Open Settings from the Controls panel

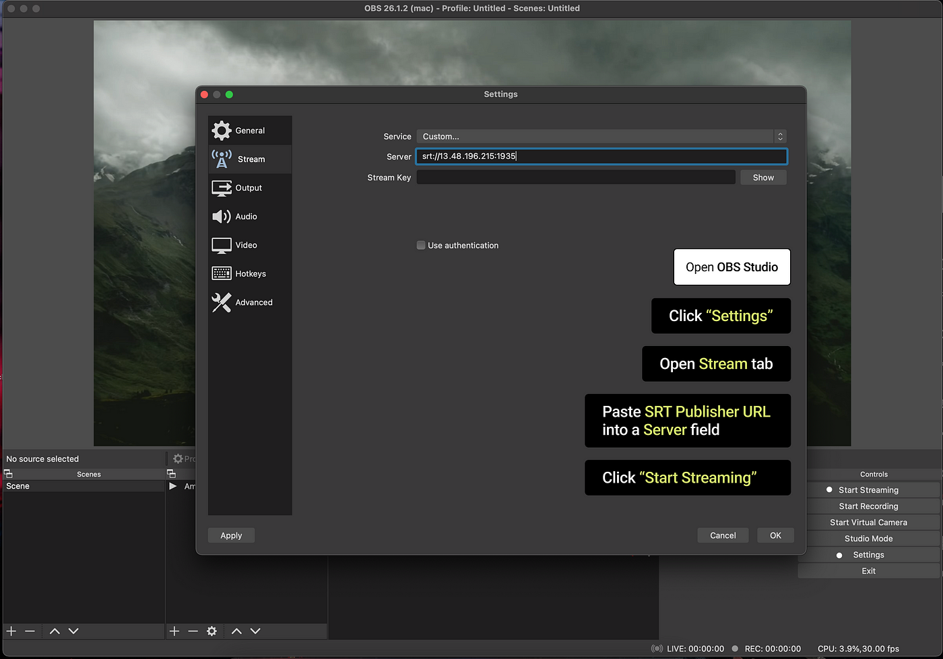pos(869,555)
